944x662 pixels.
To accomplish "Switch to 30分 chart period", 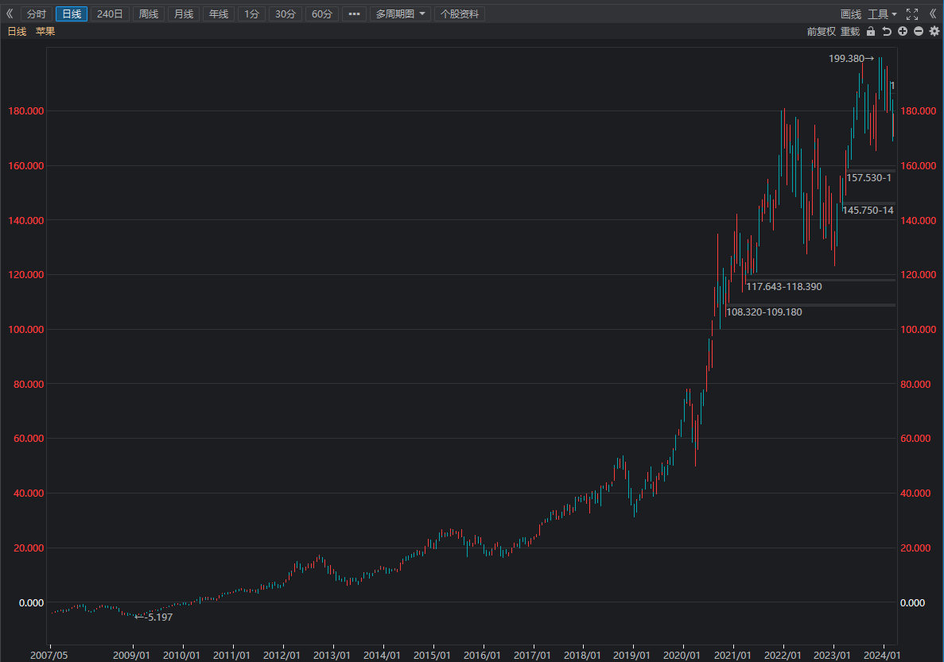I will [x=286, y=14].
